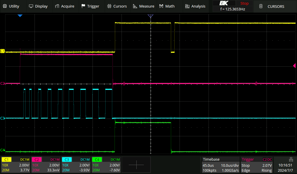Open the Measure menu
The width and height of the screenshot is (297, 174).
click(144, 6)
